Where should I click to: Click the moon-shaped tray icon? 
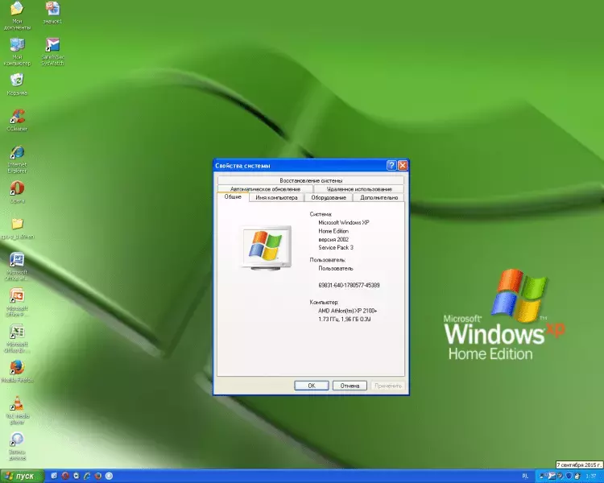[x=560, y=476]
